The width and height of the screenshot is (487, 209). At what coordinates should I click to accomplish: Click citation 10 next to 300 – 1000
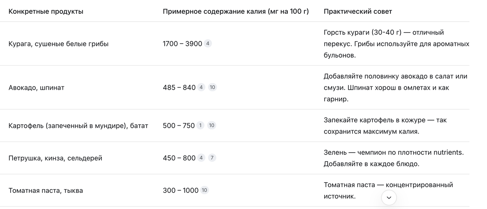[x=205, y=190]
